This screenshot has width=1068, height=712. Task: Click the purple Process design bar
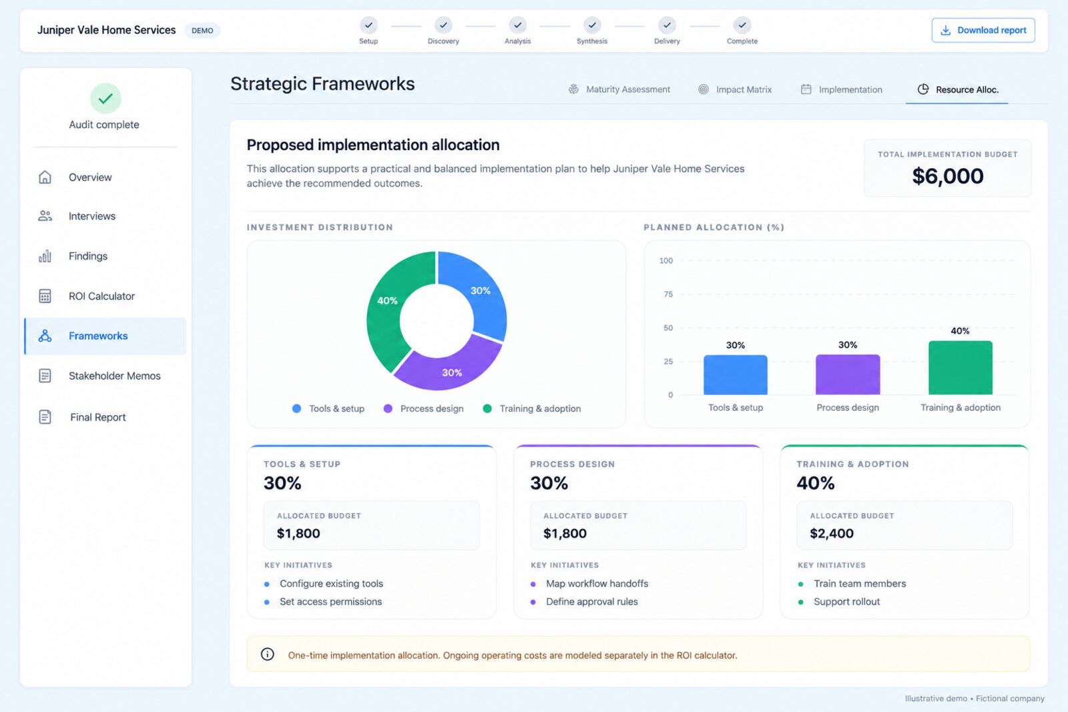click(x=848, y=374)
